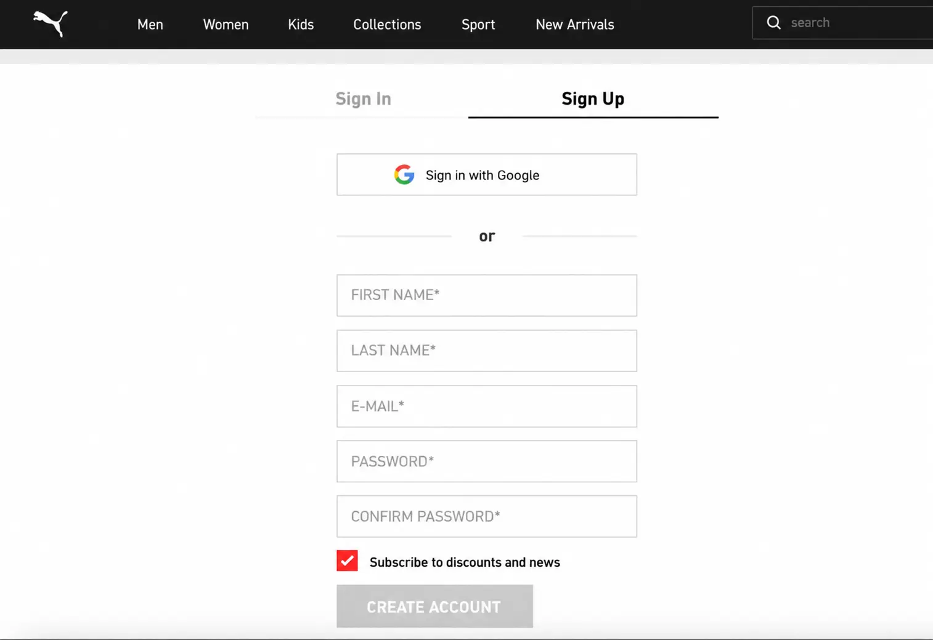Select the Sign Up tab
933x640 pixels.
click(x=593, y=99)
